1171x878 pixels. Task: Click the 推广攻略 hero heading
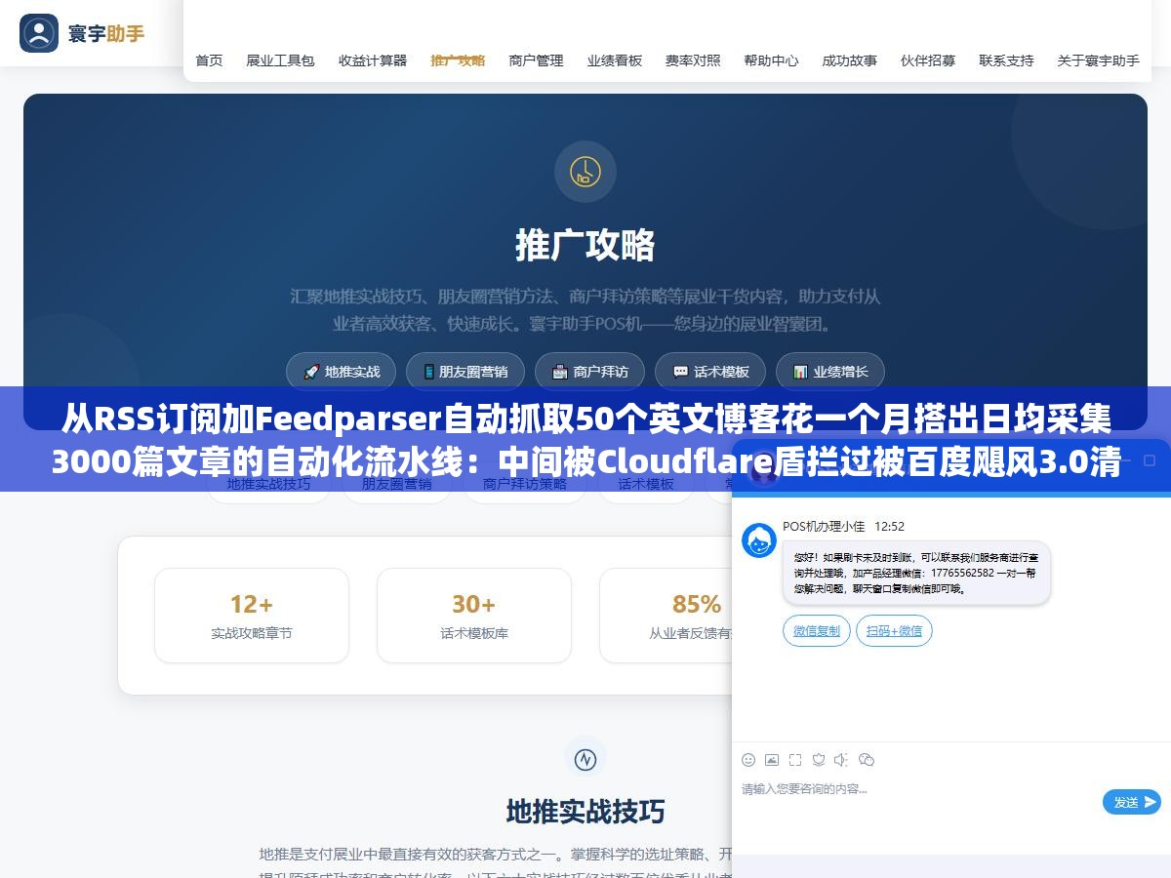coord(585,245)
